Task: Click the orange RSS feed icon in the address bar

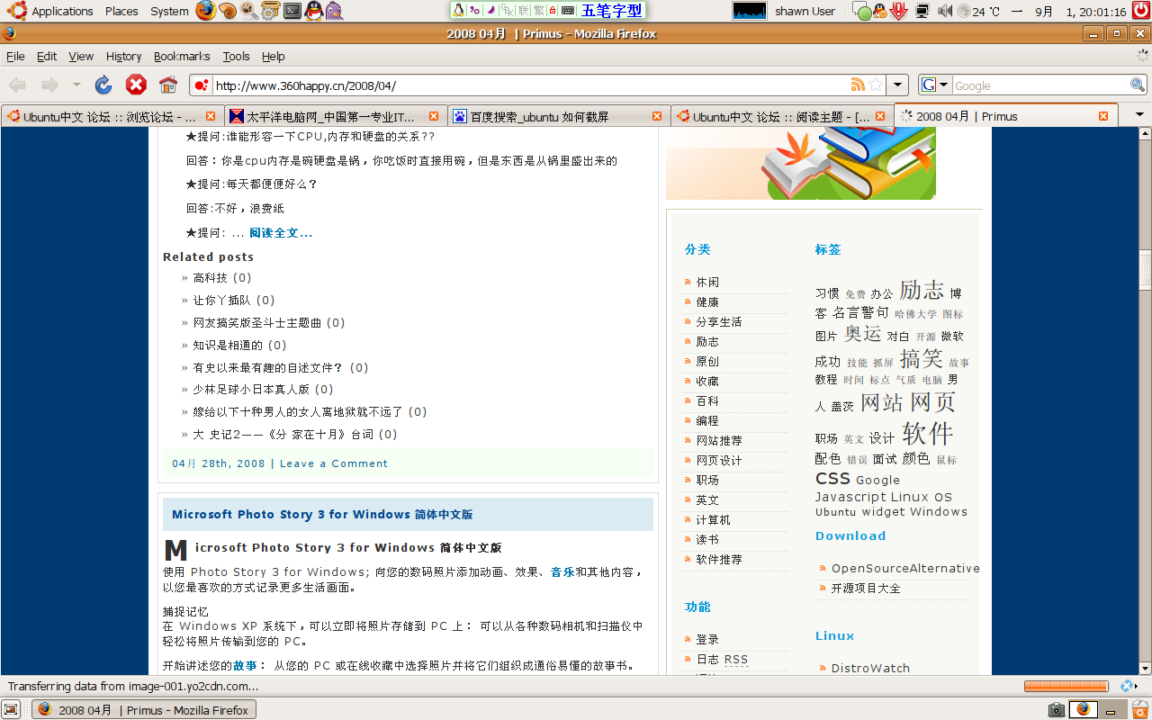Action: (x=858, y=85)
